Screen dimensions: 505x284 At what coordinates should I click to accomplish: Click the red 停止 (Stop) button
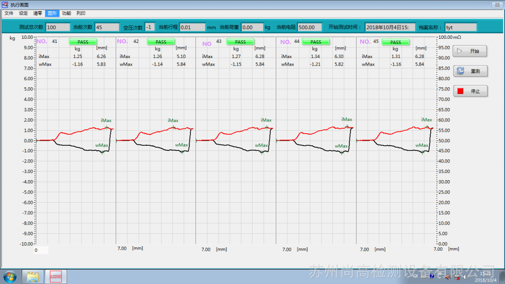(x=470, y=91)
